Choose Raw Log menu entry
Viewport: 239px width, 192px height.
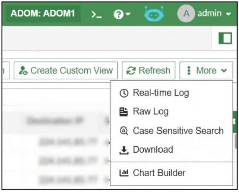(x=172, y=112)
